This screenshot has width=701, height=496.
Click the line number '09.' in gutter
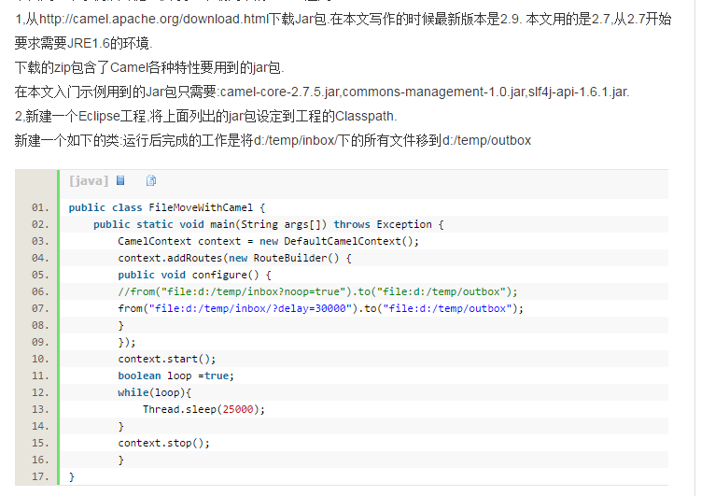coord(41,342)
